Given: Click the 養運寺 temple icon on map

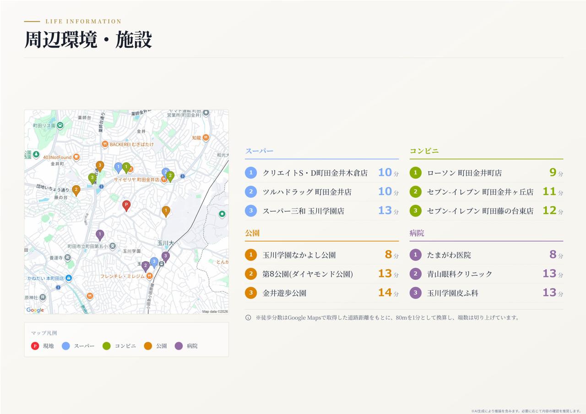Looking at the screenshot, I should 68,258.
